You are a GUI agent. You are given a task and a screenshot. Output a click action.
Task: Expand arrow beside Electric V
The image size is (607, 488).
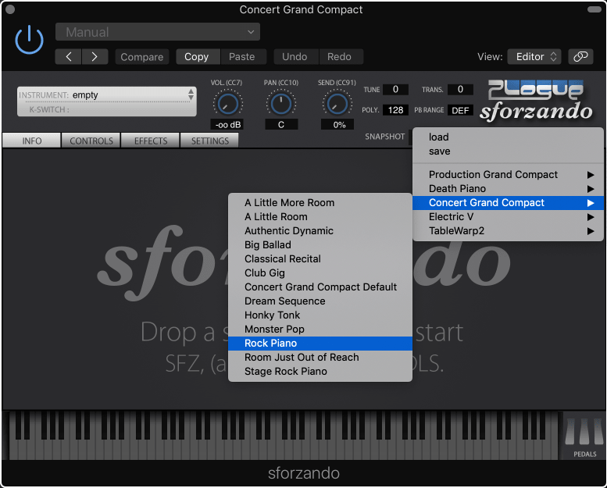[591, 217]
